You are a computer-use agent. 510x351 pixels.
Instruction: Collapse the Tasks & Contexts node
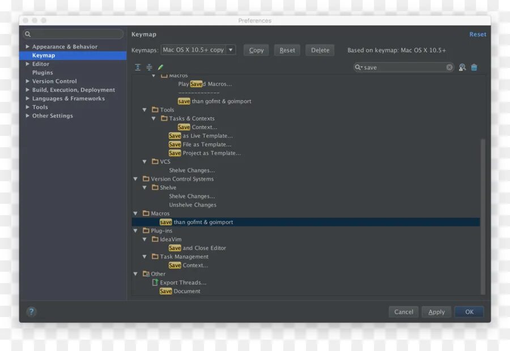pos(154,119)
